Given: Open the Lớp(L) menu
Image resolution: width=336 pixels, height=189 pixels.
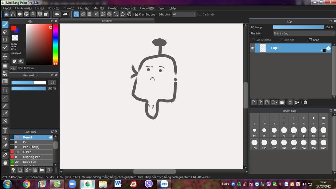Looking at the screenshot, I should click(39, 8).
